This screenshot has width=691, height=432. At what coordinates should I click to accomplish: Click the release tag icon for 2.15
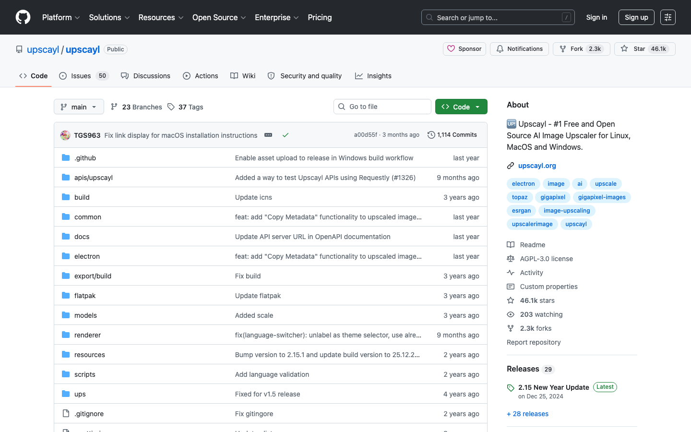[511, 388]
